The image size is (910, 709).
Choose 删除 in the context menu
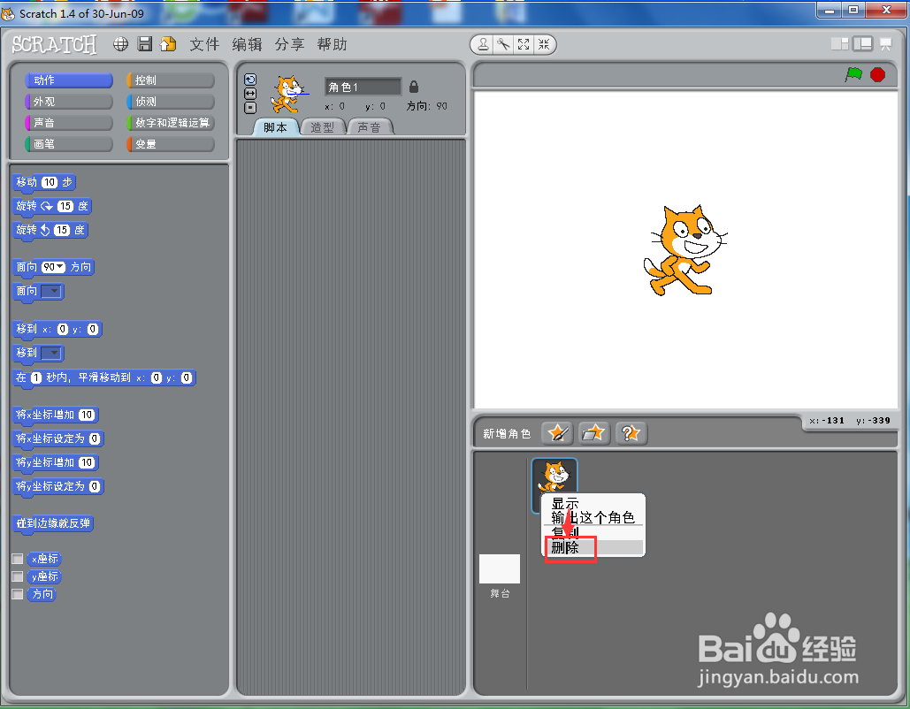[x=593, y=547]
